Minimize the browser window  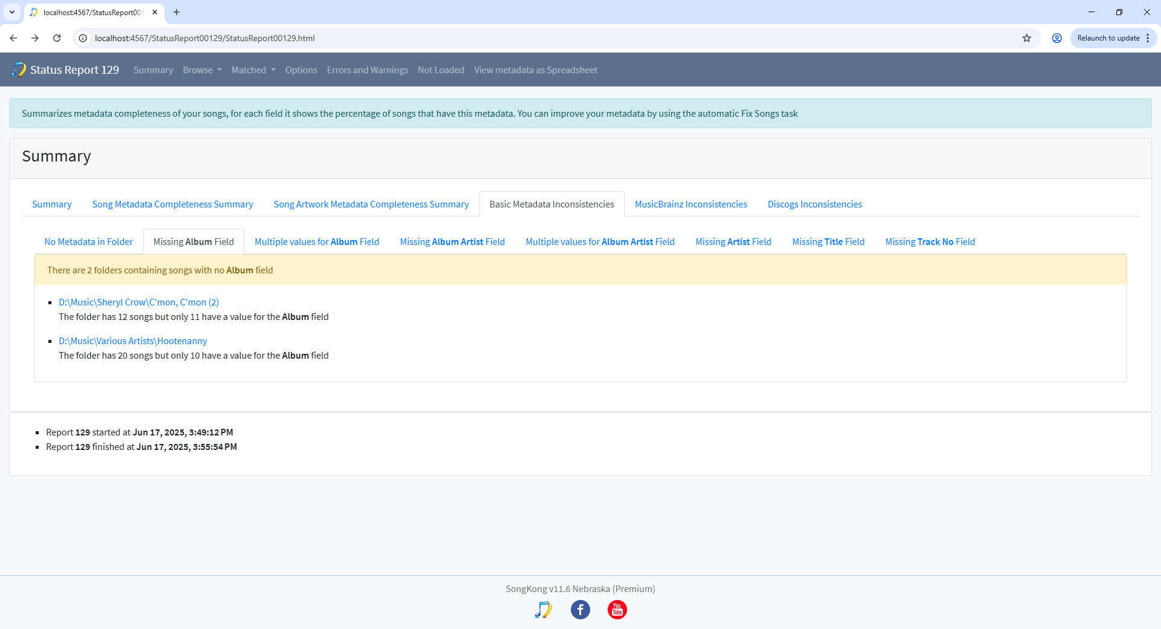(1091, 12)
